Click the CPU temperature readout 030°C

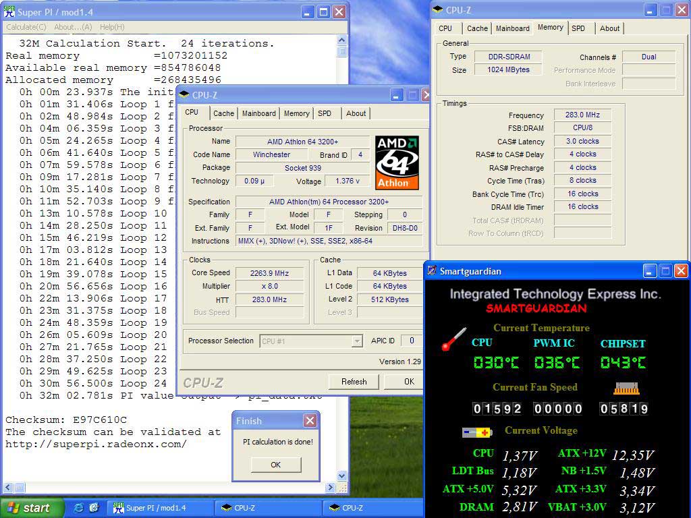496,362
